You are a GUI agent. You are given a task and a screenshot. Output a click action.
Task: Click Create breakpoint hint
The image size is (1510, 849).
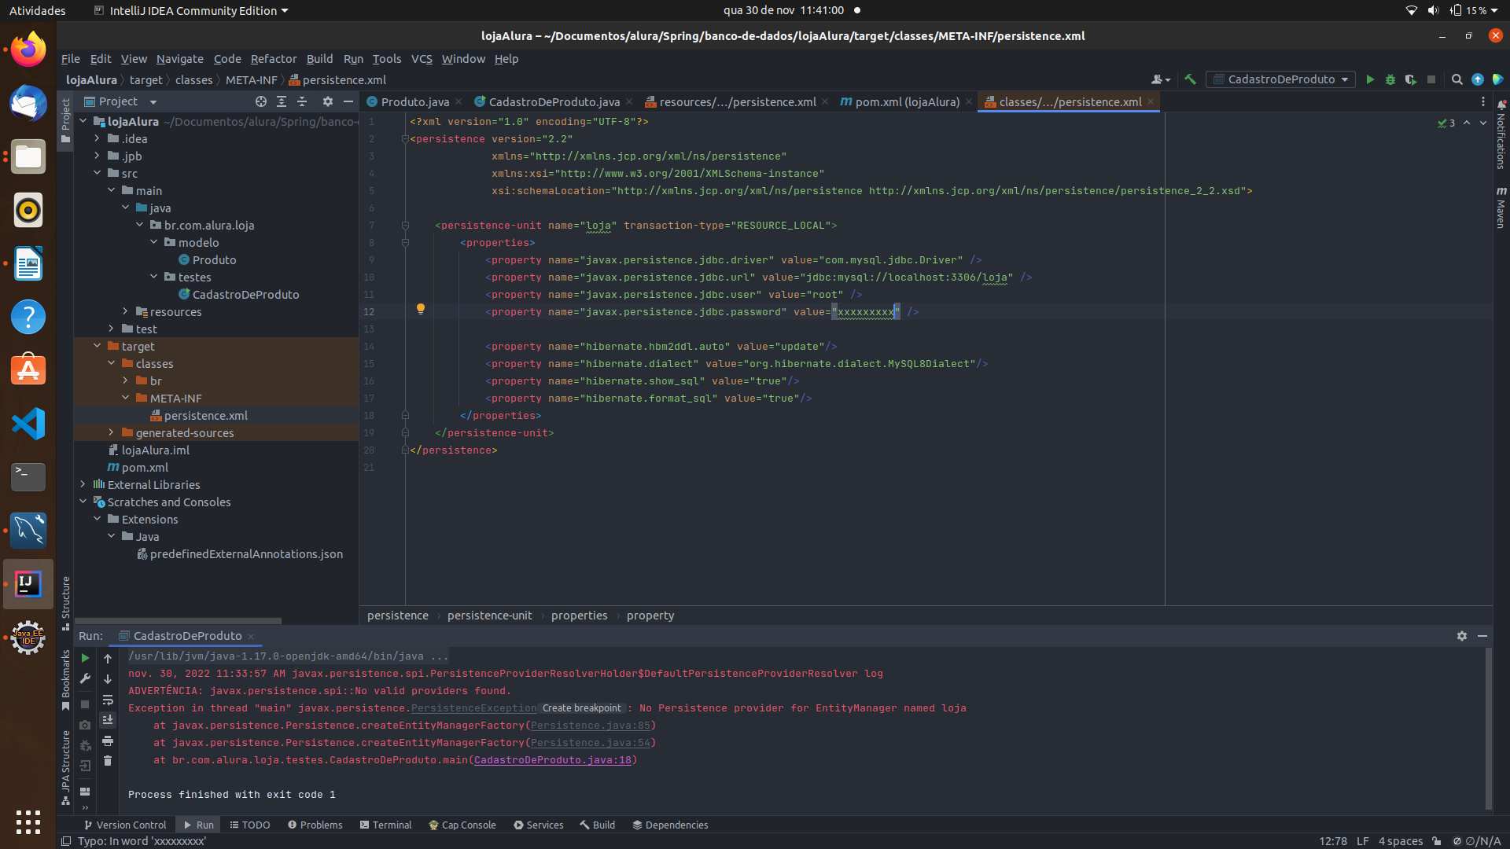pos(582,708)
